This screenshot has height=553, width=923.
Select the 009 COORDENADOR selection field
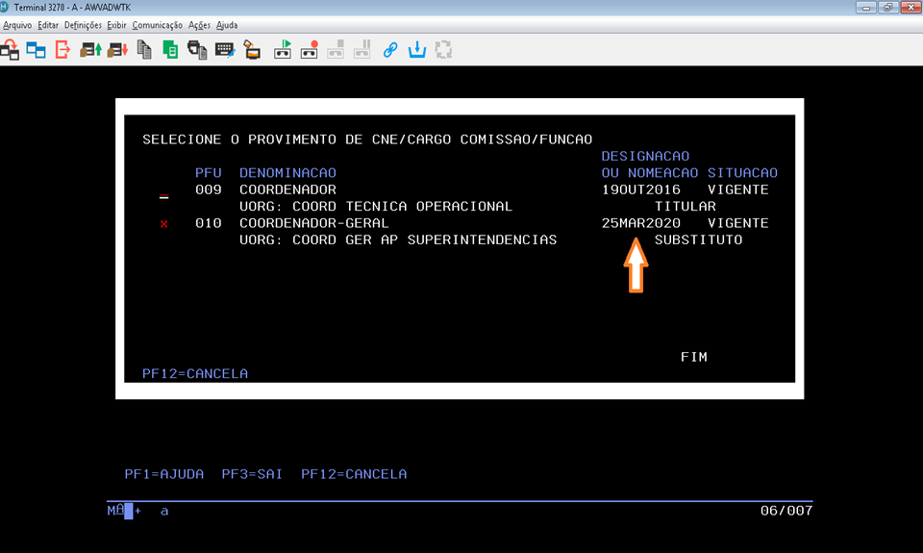tap(163, 193)
